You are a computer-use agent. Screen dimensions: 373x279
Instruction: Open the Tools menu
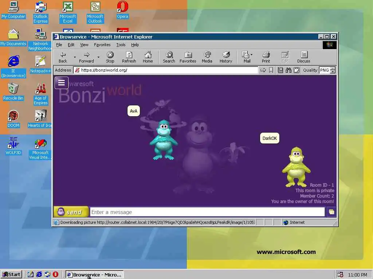(x=121, y=45)
